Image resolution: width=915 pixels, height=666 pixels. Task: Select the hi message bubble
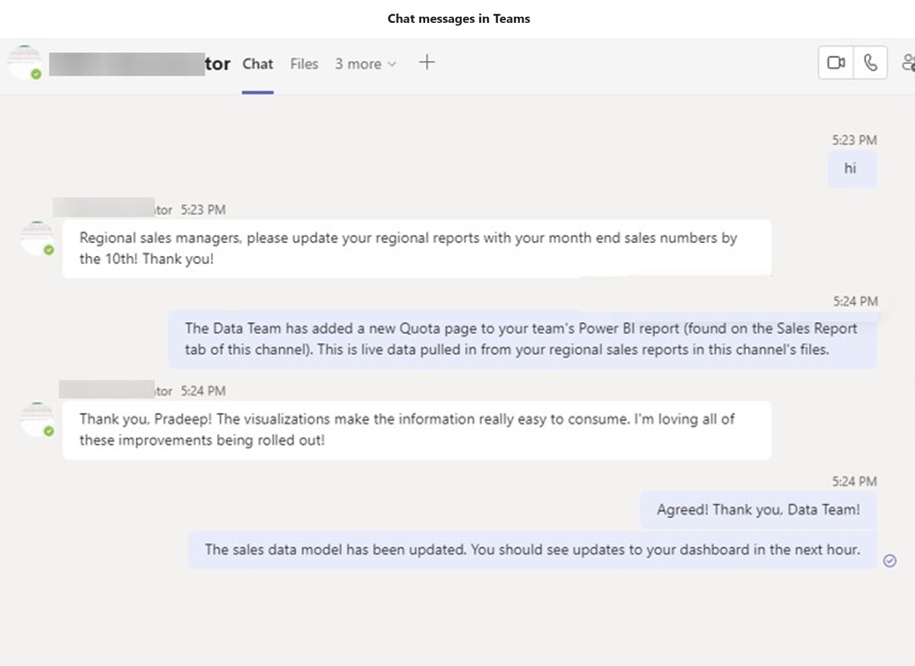[x=852, y=168]
